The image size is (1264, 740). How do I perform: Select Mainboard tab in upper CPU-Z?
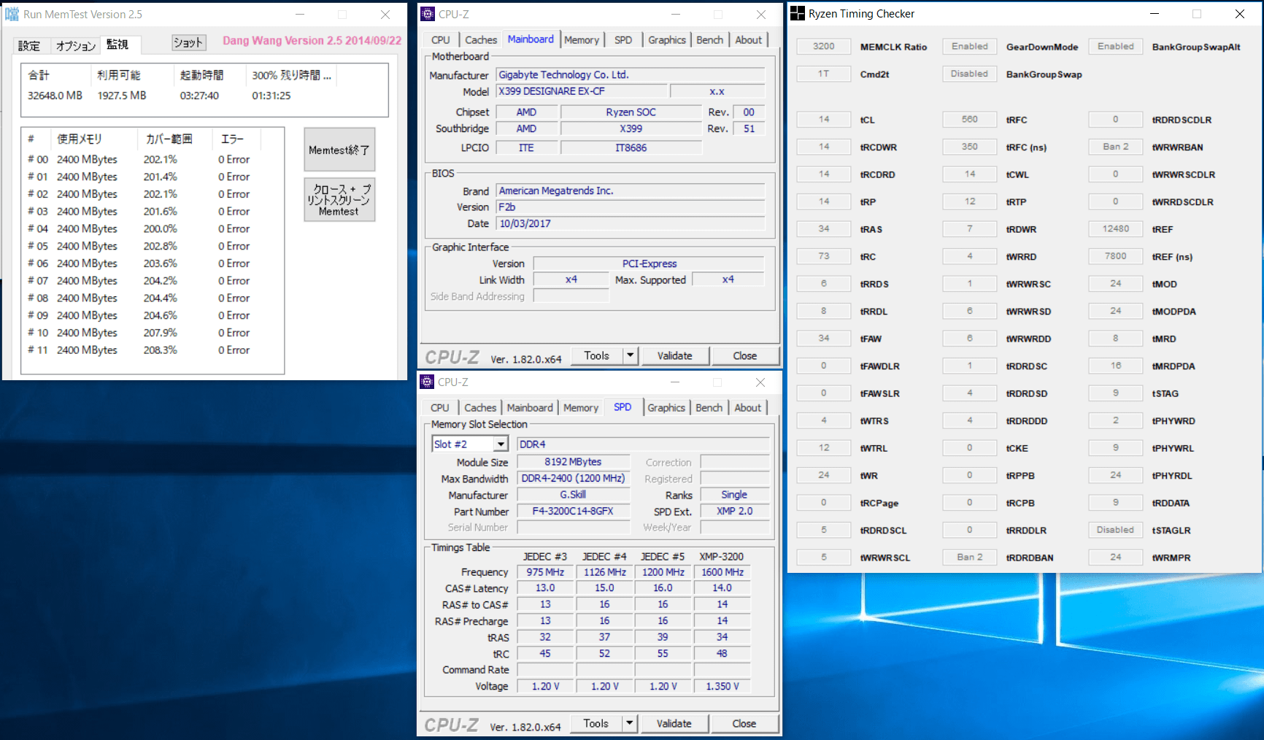(531, 39)
